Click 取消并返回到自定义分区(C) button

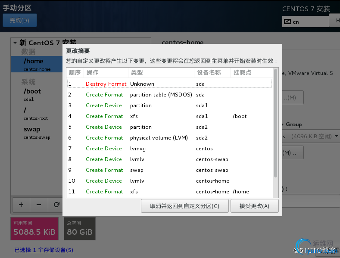click(x=185, y=206)
